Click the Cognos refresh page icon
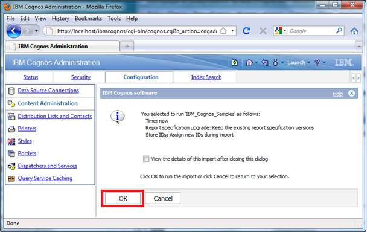This screenshot has width=376, height=232. tap(235, 63)
